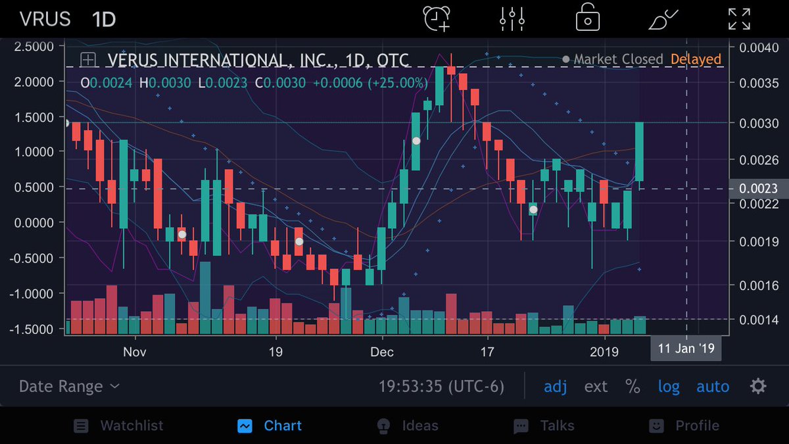
Task: Click the Nov label on time axis
Action: click(134, 352)
